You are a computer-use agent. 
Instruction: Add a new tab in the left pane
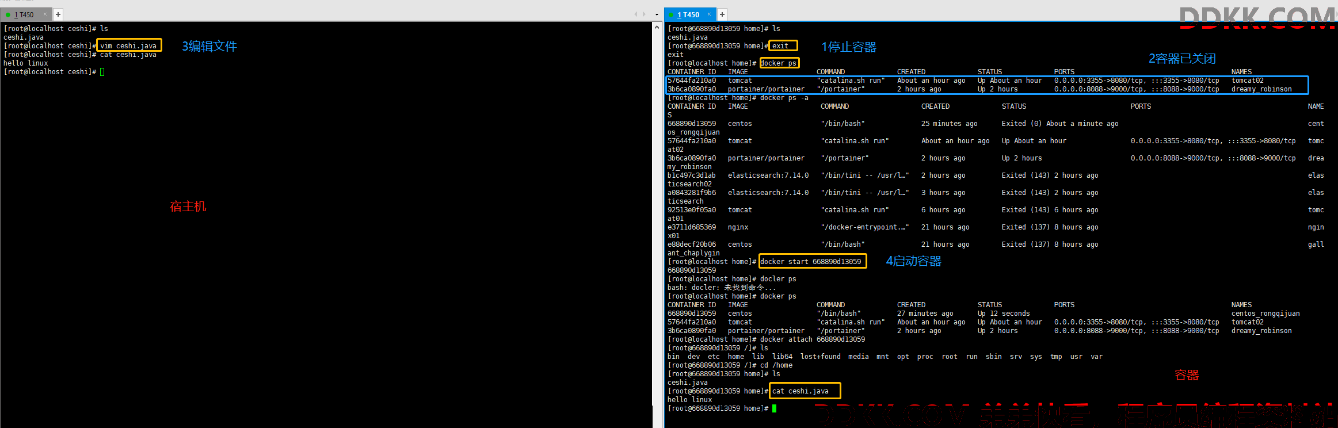[58, 14]
